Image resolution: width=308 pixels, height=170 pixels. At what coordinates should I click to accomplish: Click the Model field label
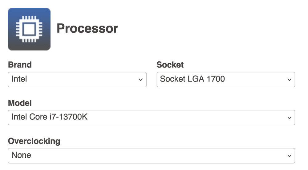tap(20, 103)
